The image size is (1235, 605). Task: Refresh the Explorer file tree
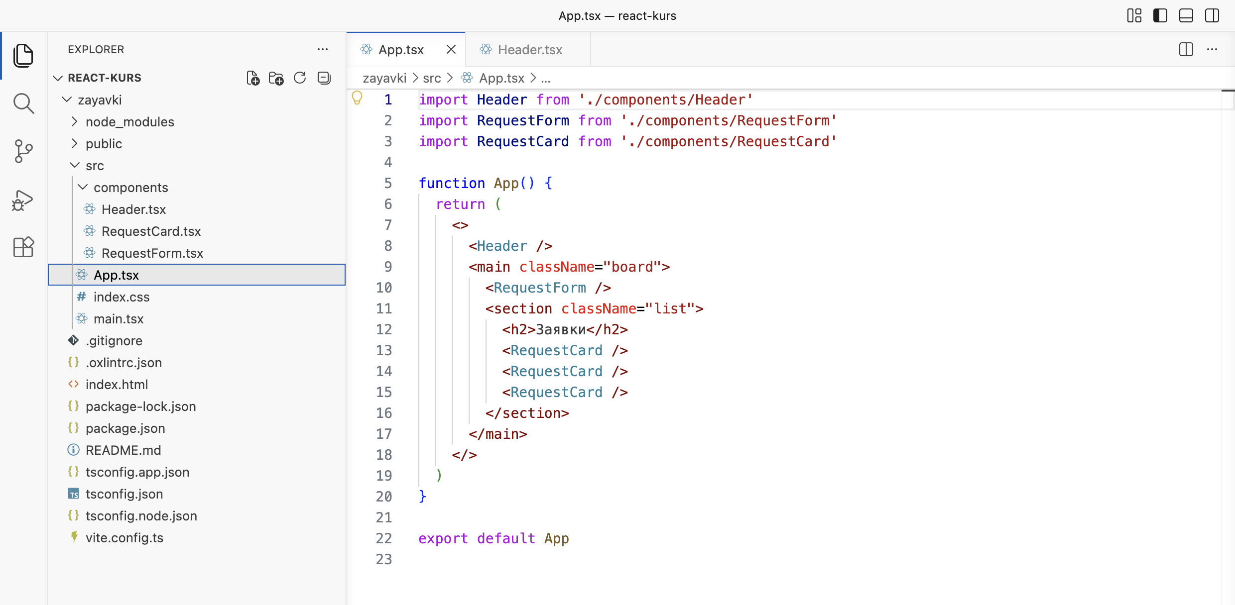(x=300, y=78)
